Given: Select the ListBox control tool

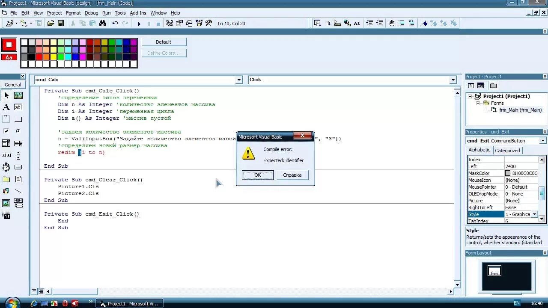Looking at the screenshot, I should click(18, 143).
